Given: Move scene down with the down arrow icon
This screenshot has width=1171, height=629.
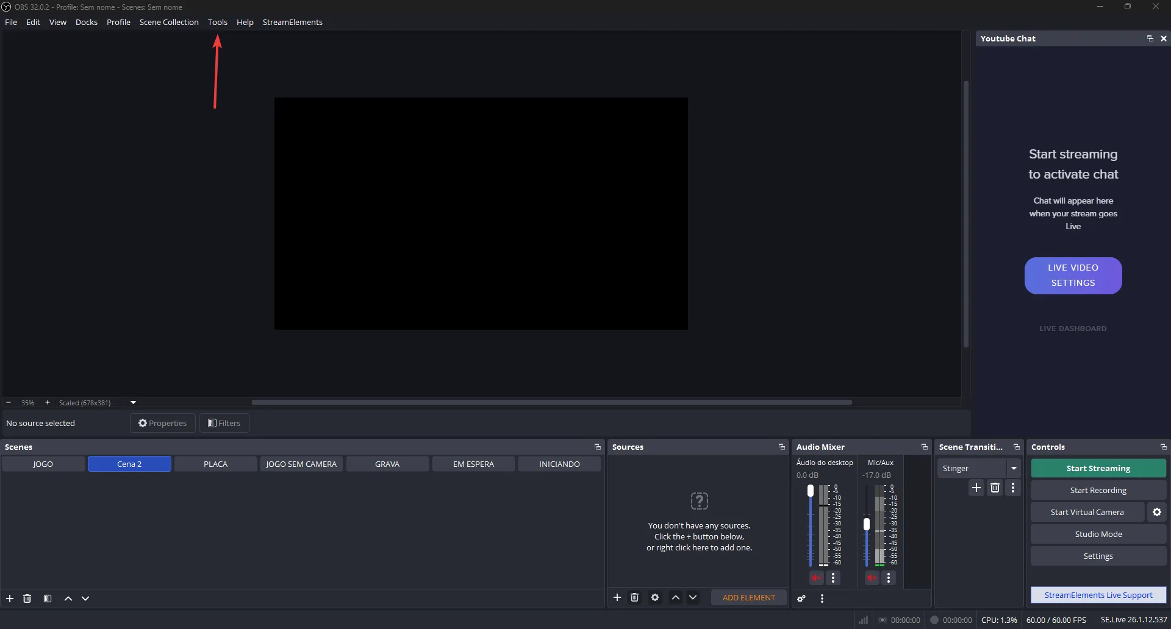Looking at the screenshot, I should point(85,599).
